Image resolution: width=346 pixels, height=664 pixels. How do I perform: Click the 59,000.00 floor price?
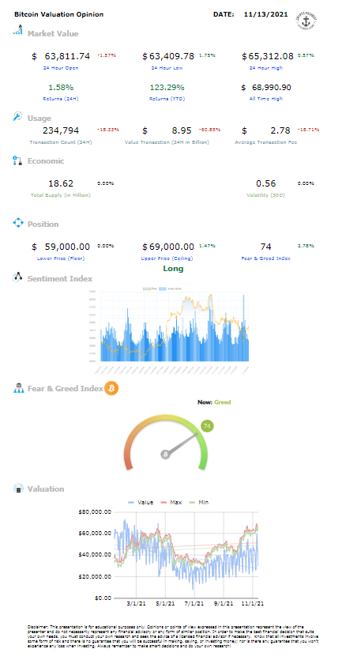coord(67,247)
